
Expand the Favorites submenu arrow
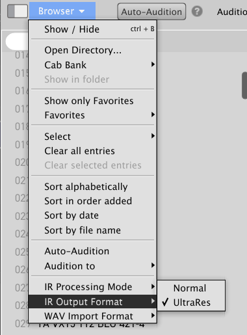[x=153, y=114]
